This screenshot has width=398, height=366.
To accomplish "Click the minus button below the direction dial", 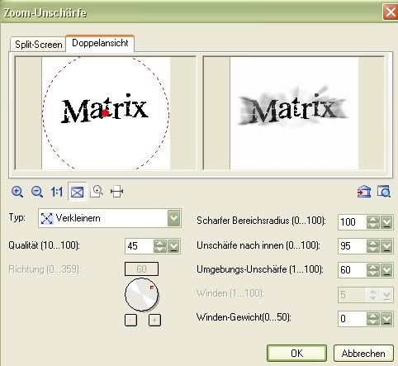I will (130, 321).
